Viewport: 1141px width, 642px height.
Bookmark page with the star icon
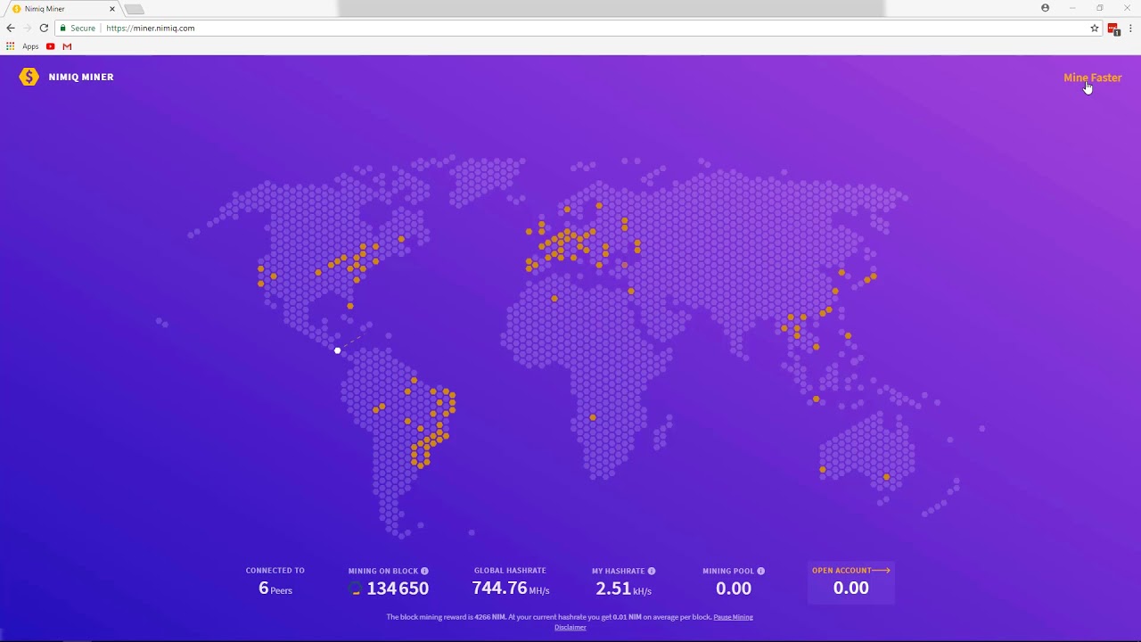(1095, 28)
